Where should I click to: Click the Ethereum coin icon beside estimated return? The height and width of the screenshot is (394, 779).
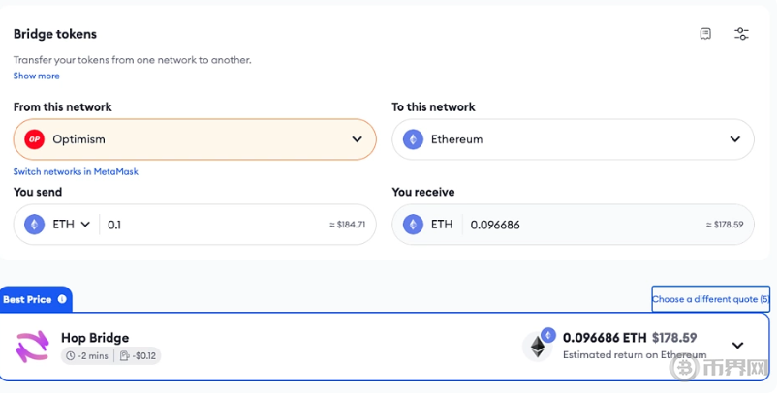click(x=538, y=346)
